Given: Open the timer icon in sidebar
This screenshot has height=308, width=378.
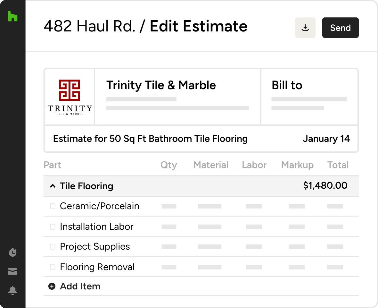Looking at the screenshot, I should click(x=12, y=252).
